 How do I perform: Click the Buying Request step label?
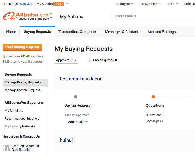(x=77, y=105)
